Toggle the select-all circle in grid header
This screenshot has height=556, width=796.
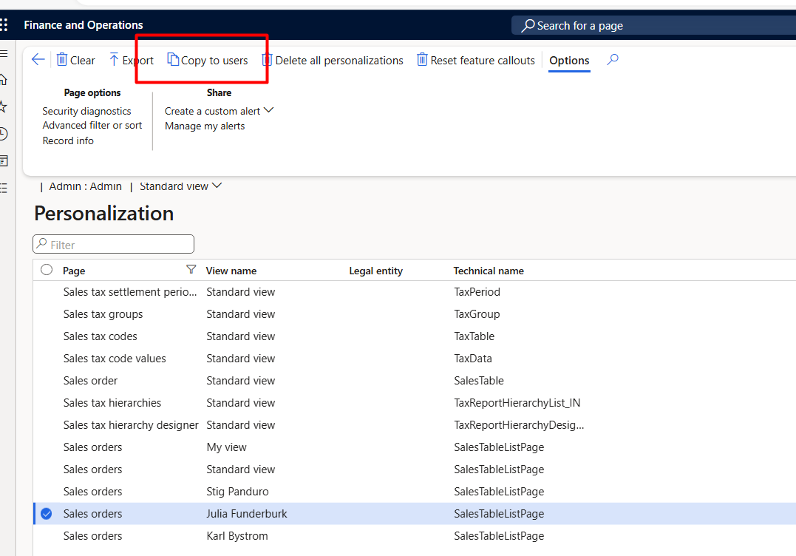(47, 270)
